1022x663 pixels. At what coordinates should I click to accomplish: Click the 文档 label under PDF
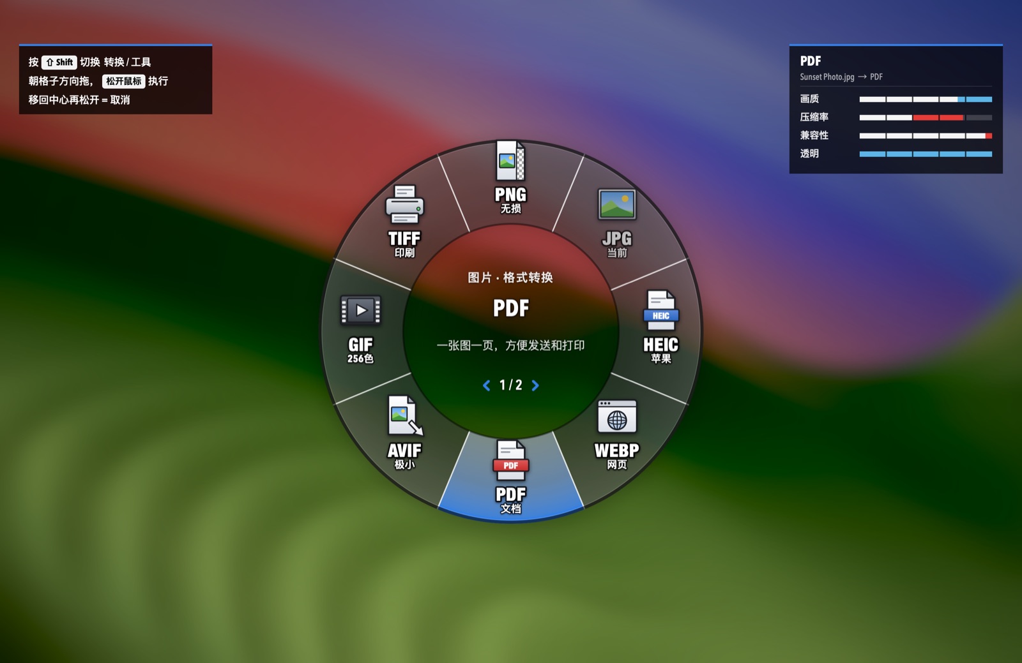pyautogui.click(x=510, y=509)
